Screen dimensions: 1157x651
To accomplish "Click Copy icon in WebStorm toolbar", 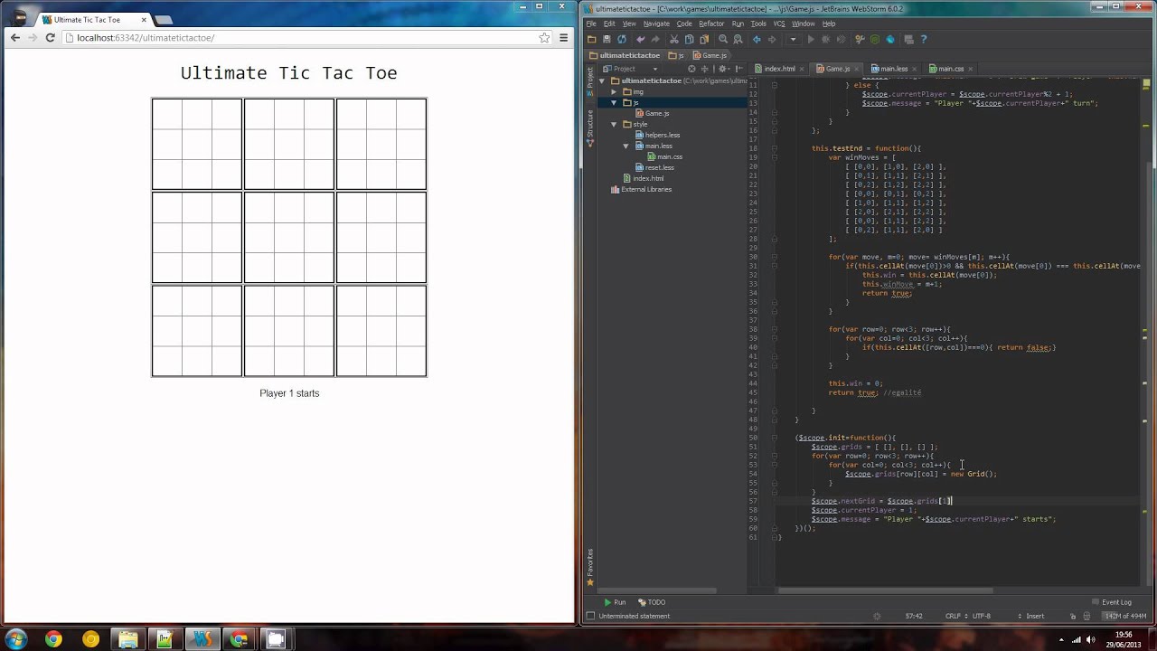I will (689, 39).
